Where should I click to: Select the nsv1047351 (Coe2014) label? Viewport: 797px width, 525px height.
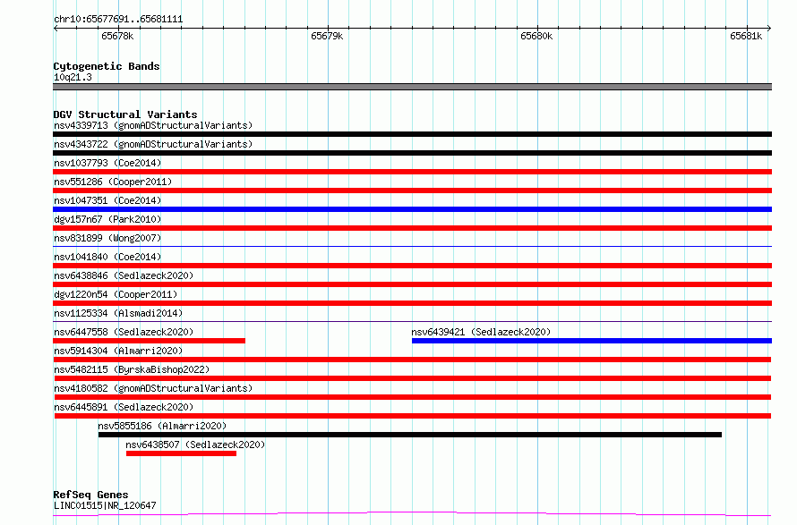107,200
